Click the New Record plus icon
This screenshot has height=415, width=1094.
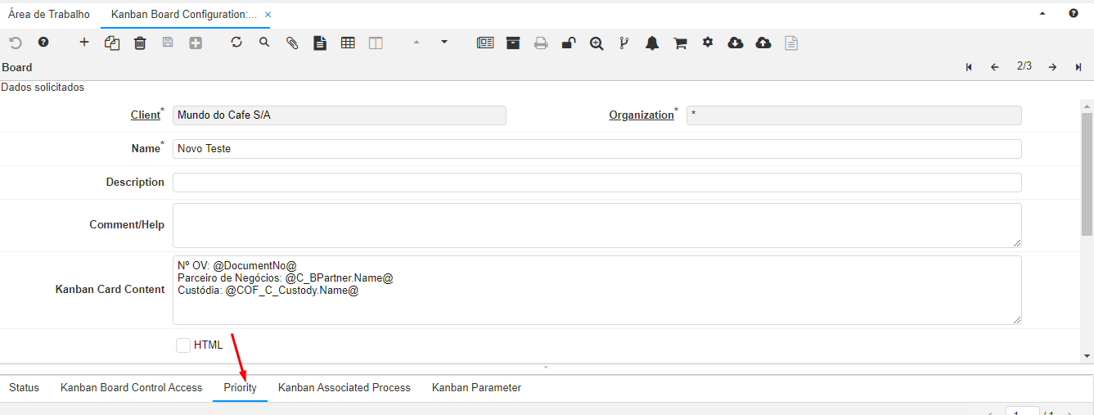84,43
